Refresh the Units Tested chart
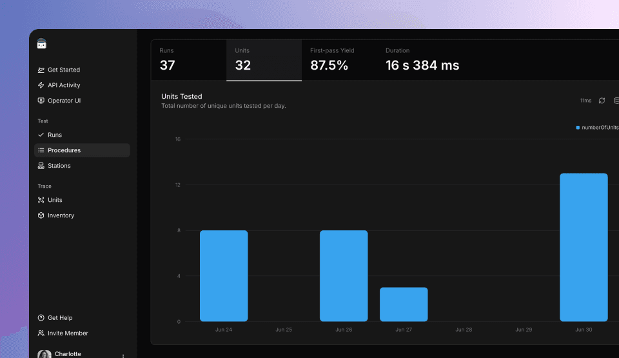 click(602, 101)
